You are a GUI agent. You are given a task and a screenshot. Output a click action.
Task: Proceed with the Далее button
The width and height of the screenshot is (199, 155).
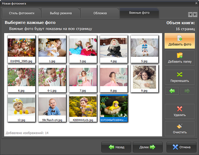point(148,147)
